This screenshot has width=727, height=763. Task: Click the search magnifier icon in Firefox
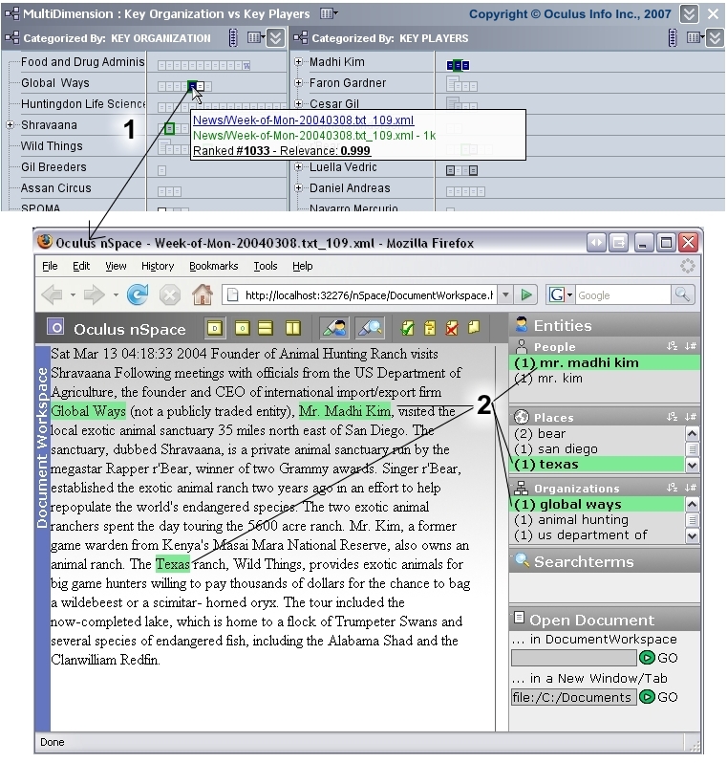pyautogui.click(x=682, y=294)
